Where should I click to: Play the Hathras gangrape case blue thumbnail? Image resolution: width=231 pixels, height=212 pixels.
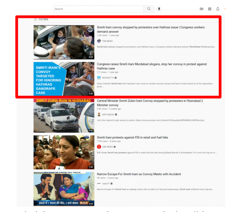(x=64, y=79)
